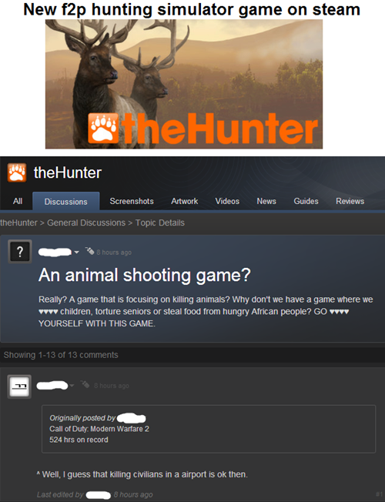Expand dropdown arrow next to original poster name
Screen dimensions: 385x502
(x=76, y=253)
